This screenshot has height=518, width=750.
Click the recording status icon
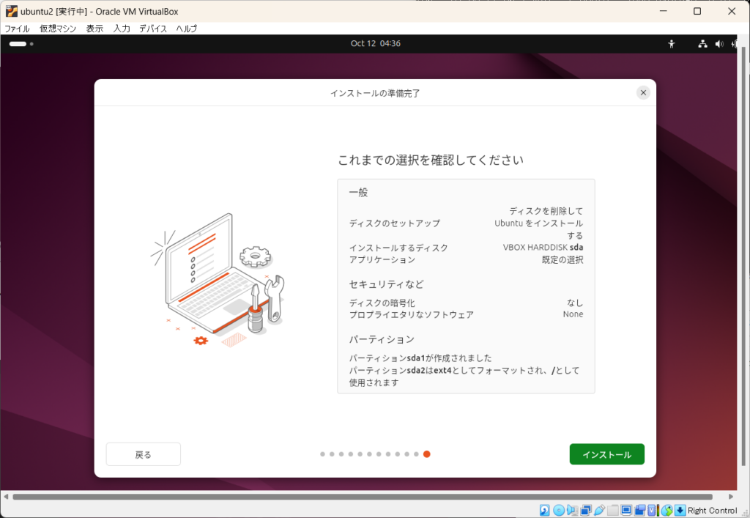pos(640,511)
